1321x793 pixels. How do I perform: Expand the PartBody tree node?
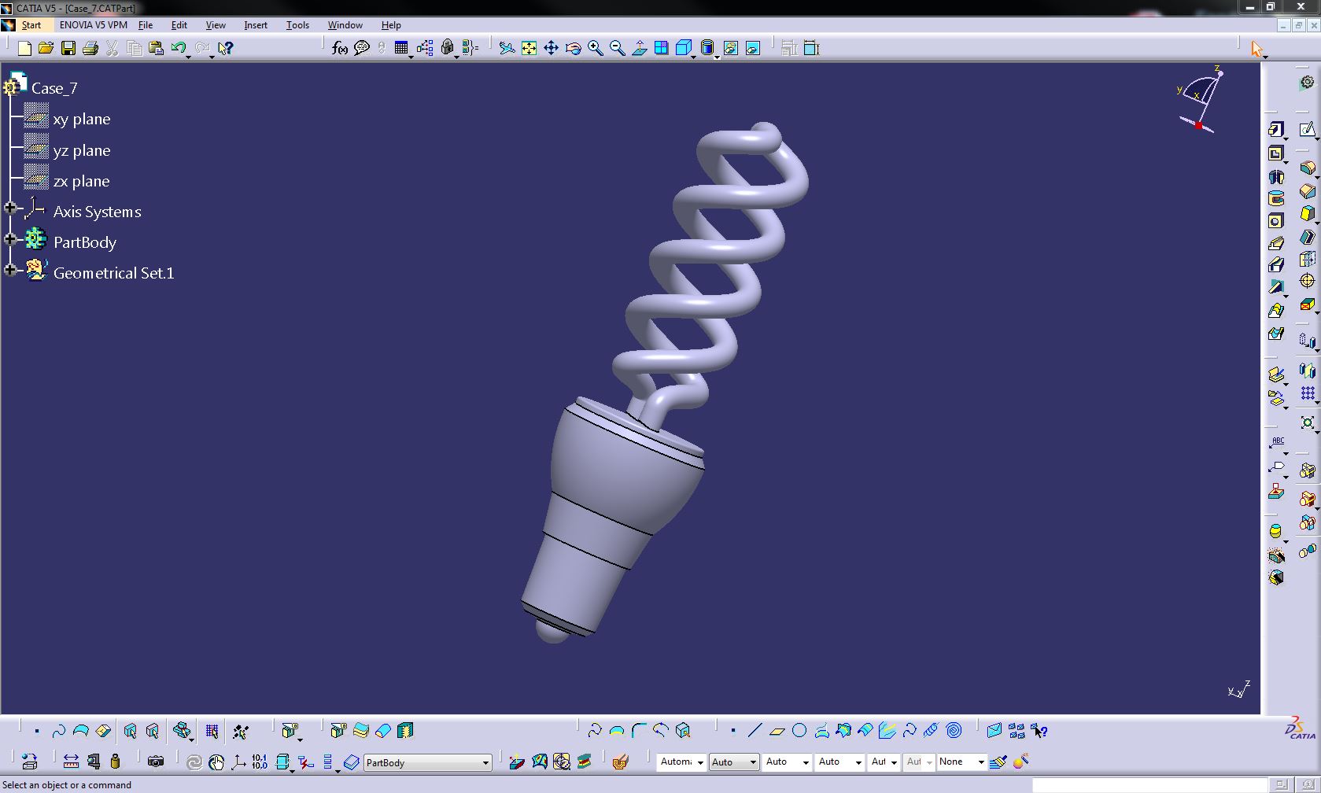coord(10,239)
